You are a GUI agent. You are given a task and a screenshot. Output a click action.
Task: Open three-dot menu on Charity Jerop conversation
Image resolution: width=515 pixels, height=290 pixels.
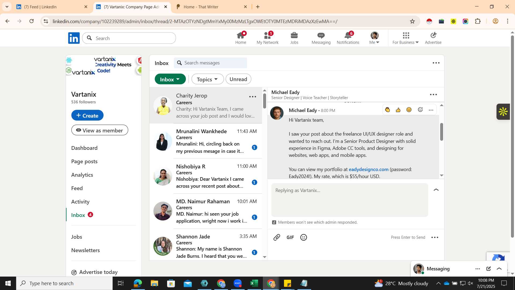coord(253,97)
